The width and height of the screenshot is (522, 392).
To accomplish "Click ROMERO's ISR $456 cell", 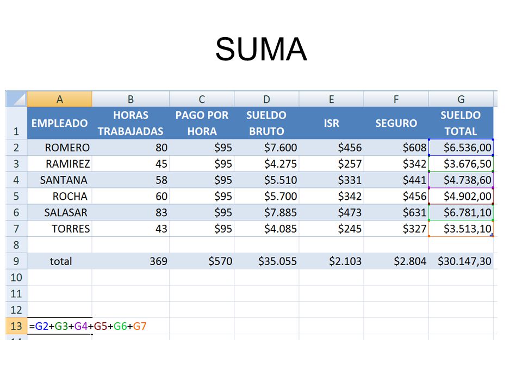I will tap(331, 148).
